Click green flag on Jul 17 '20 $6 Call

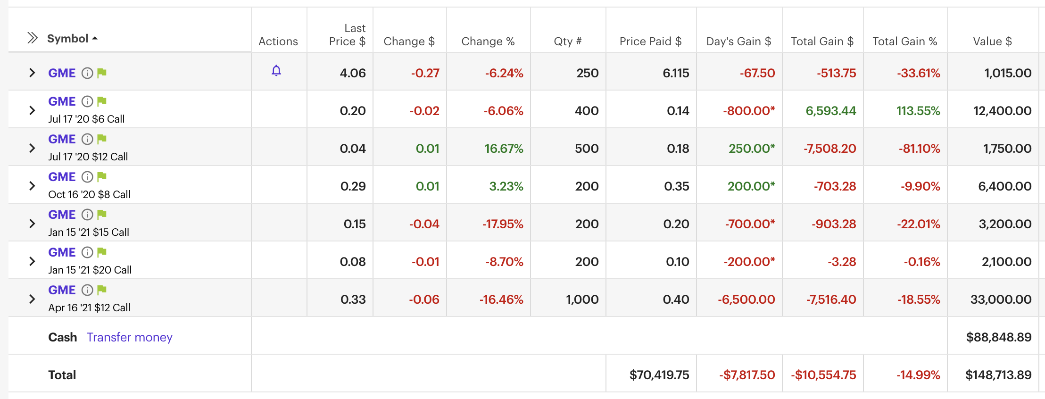click(x=101, y=101)
